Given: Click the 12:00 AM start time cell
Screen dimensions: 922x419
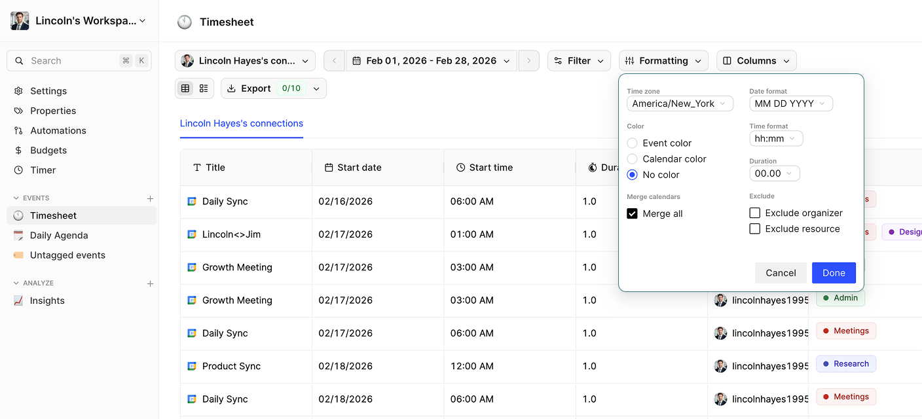Looking at the screenshot, I should click(509, 366).
